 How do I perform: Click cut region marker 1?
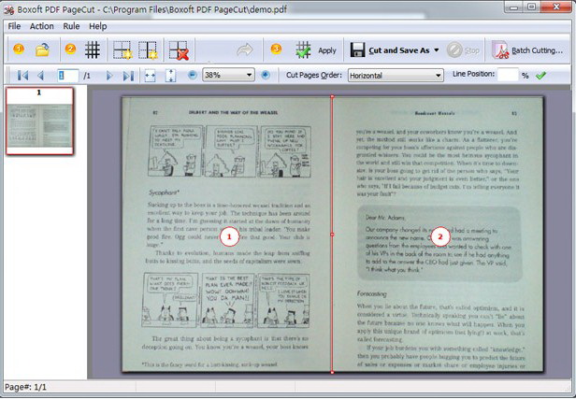click(x=229, y=237)
